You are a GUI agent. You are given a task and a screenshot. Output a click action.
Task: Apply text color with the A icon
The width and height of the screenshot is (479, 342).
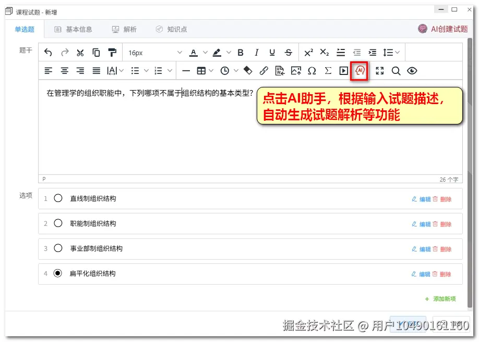(194, 53)
